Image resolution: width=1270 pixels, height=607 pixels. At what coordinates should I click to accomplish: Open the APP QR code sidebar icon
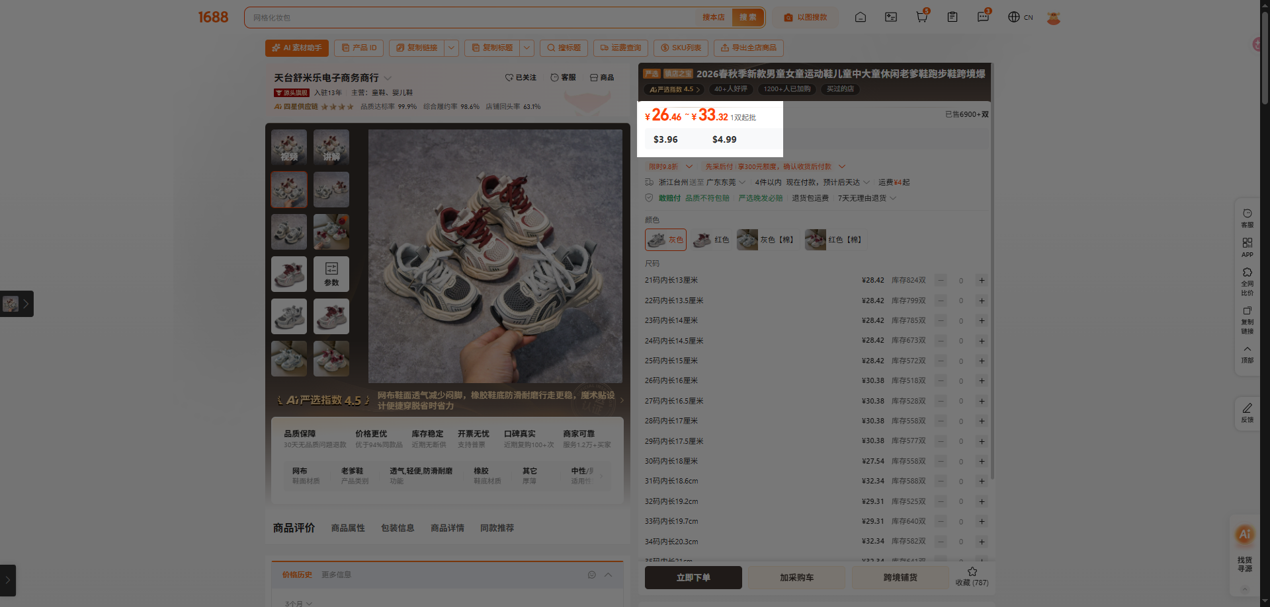point(1247,248)
